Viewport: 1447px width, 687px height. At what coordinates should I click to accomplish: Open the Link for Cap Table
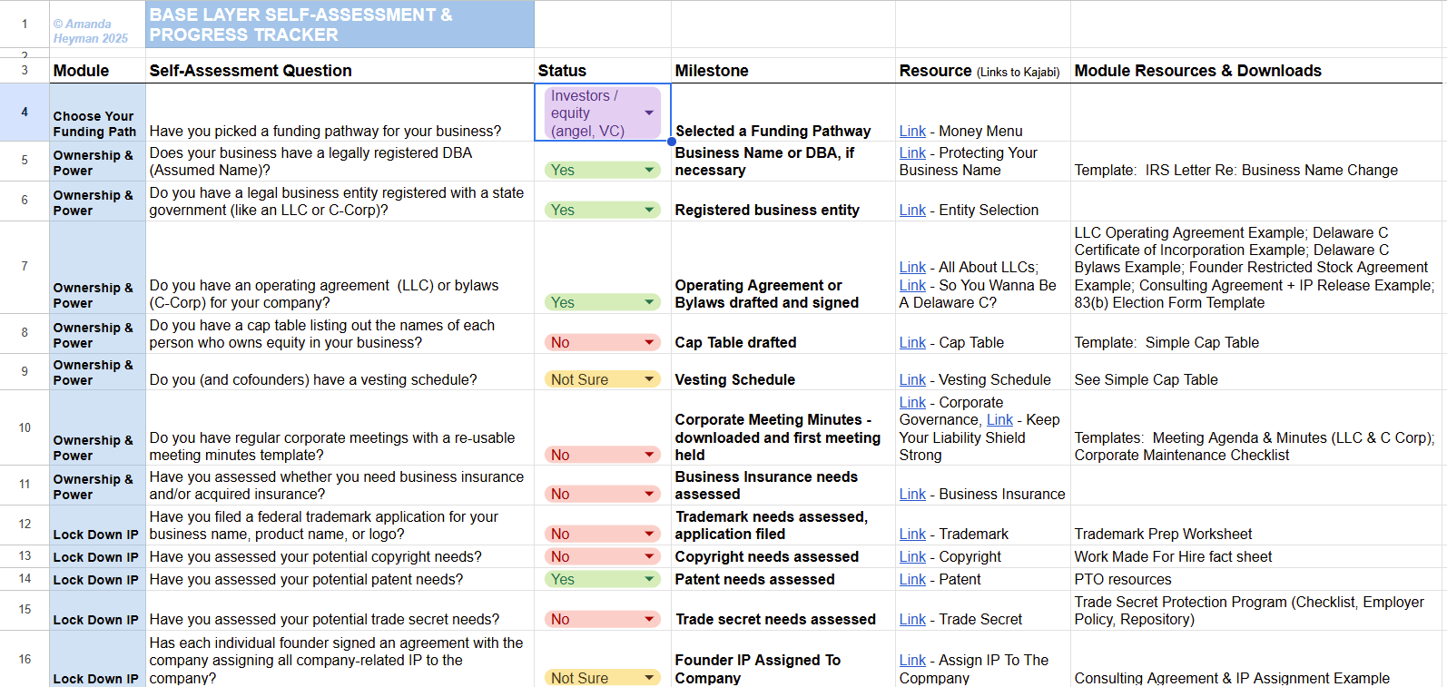point(912,343)
